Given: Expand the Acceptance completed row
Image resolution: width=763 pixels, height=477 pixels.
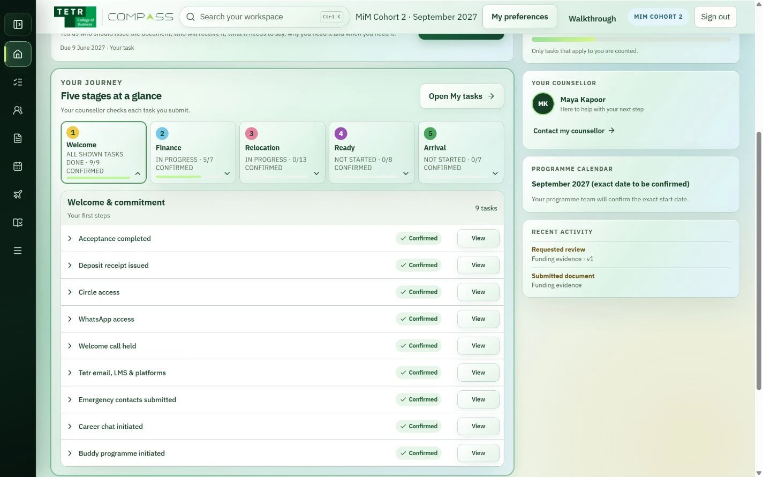Looking at the screenshot, I should [x=70, y=238].
